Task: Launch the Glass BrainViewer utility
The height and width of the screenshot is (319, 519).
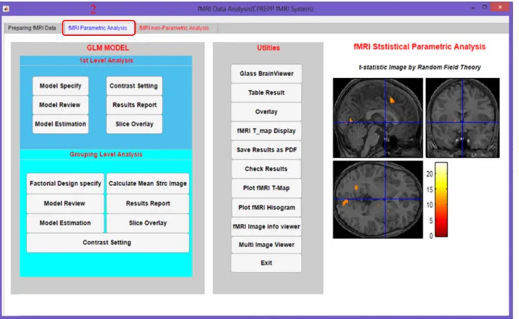Action: [267, 74]
